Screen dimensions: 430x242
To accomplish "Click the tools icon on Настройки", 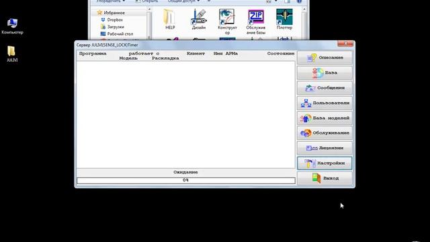I will (x=310, y=163).
